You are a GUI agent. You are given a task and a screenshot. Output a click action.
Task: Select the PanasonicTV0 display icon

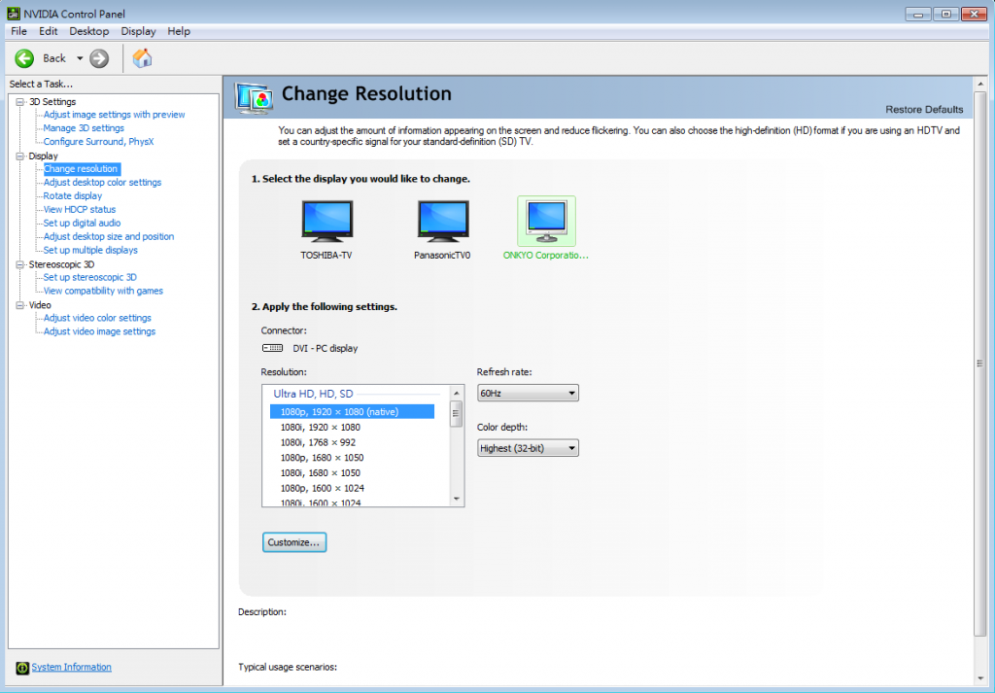443,222
